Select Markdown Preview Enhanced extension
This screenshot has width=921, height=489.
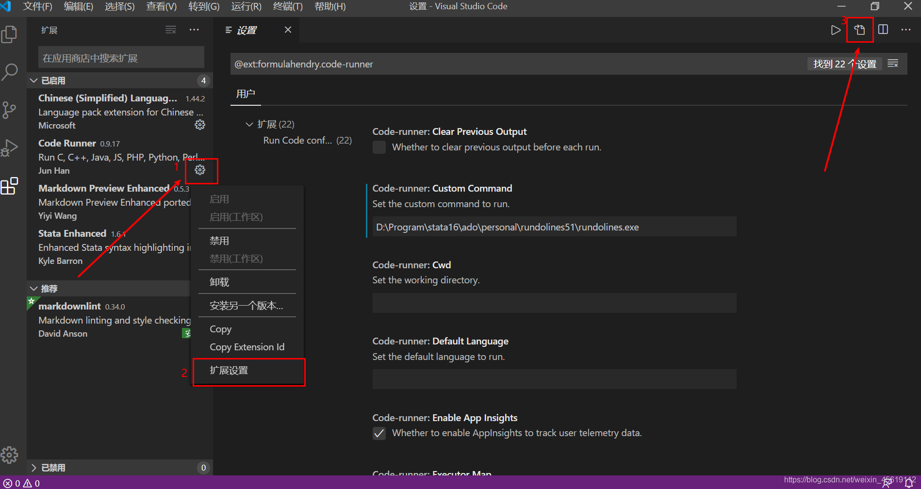[109, 202]
